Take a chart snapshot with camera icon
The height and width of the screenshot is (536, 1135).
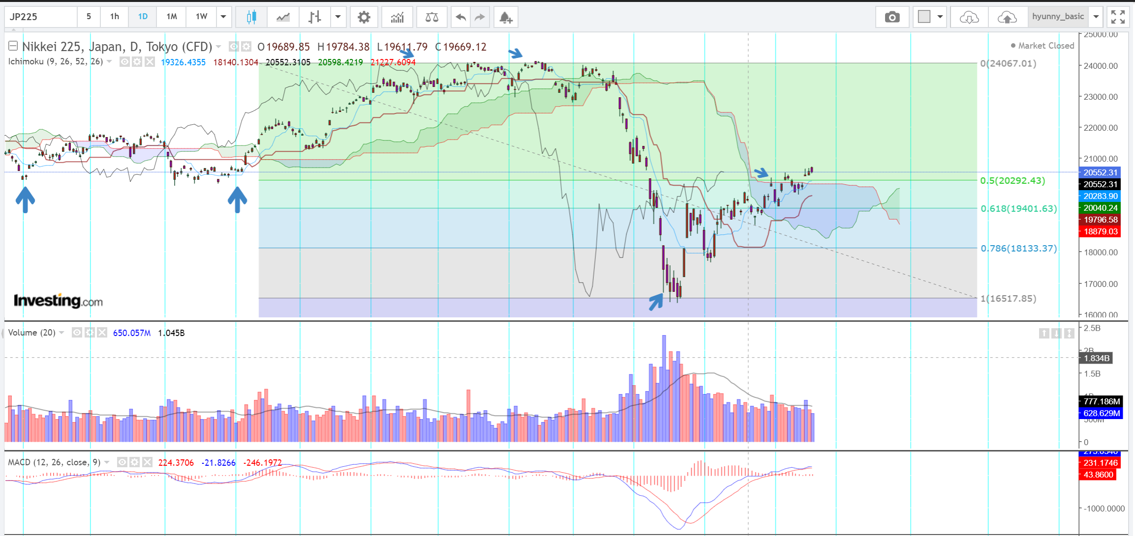tap(892, 17)
